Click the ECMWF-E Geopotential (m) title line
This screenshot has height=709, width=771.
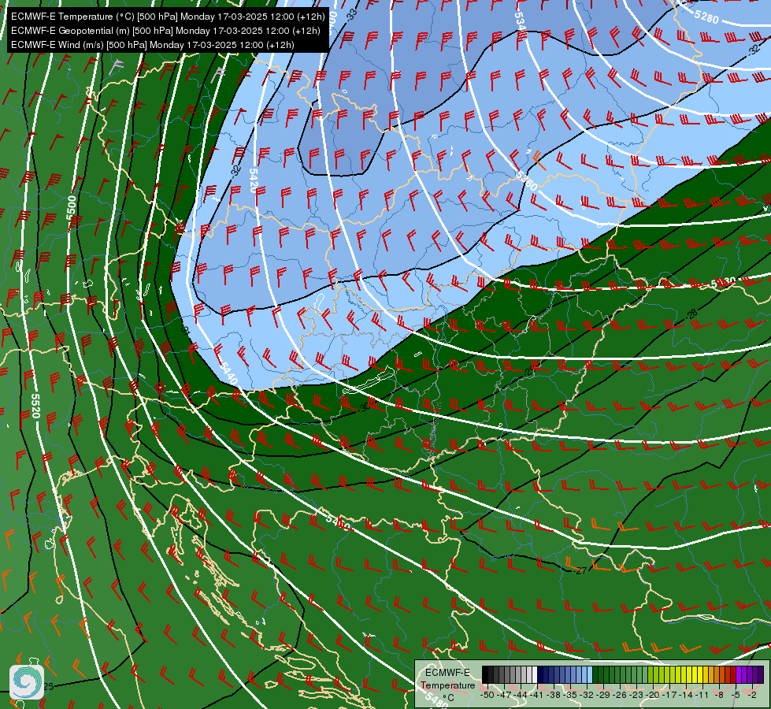(165, 31)
